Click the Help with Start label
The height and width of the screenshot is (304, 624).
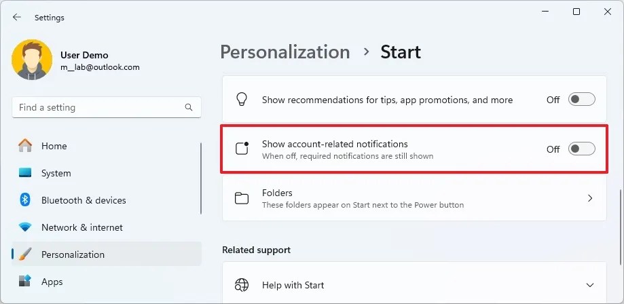[293, 285]
